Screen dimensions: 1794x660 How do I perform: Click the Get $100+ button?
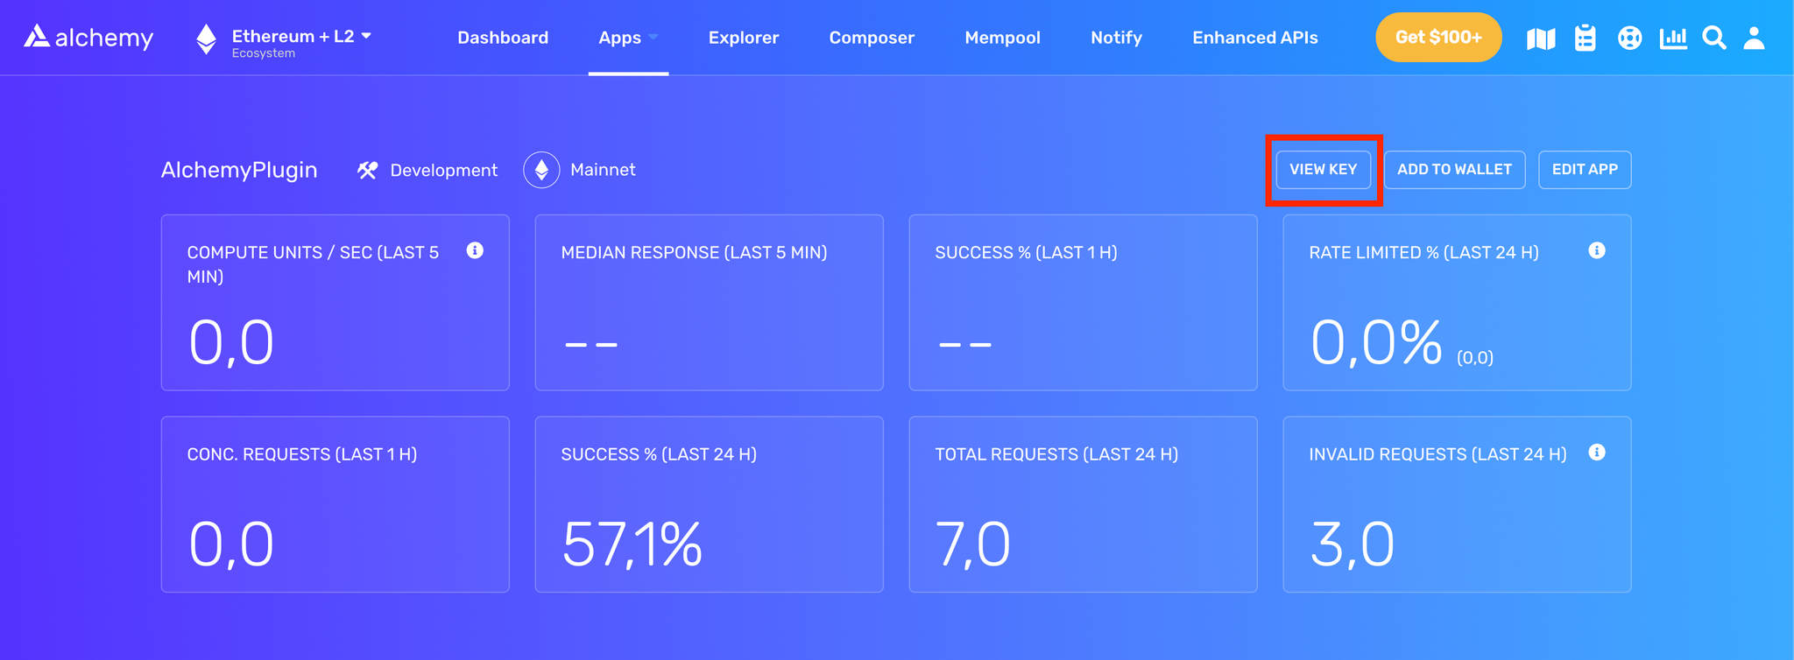click(1438, 38)
